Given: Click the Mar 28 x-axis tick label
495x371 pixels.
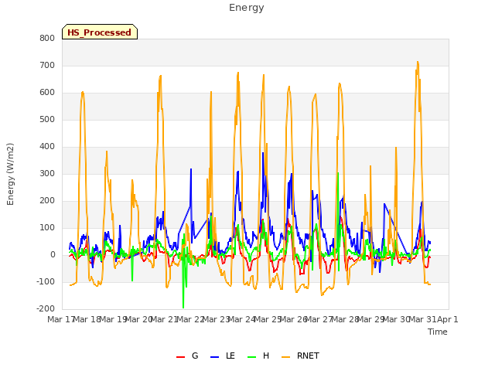Looking at the screenshot, I should (x=345, y=319).
